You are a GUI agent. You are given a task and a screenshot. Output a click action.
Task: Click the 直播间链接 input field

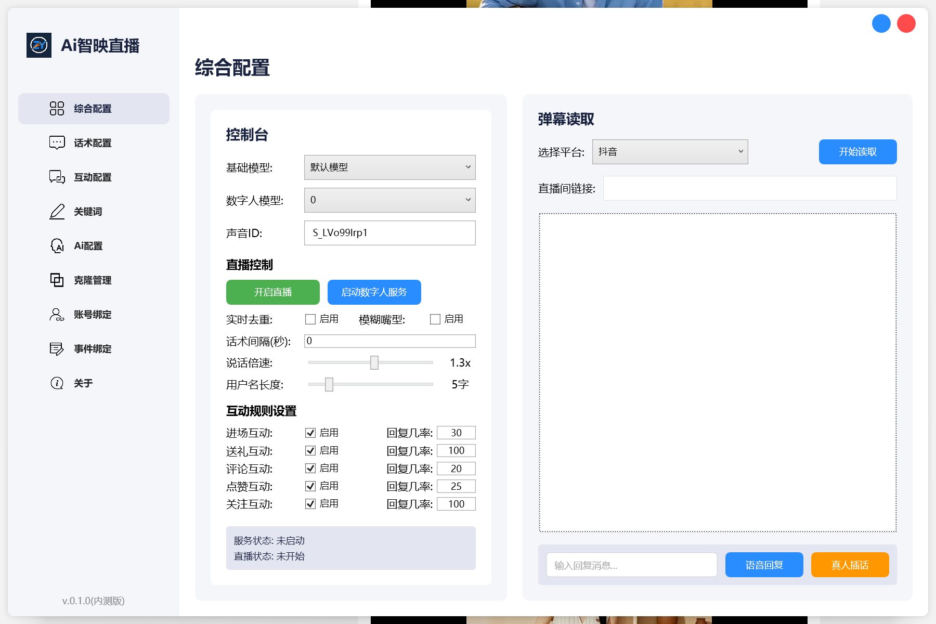click(x=750, y=188)
